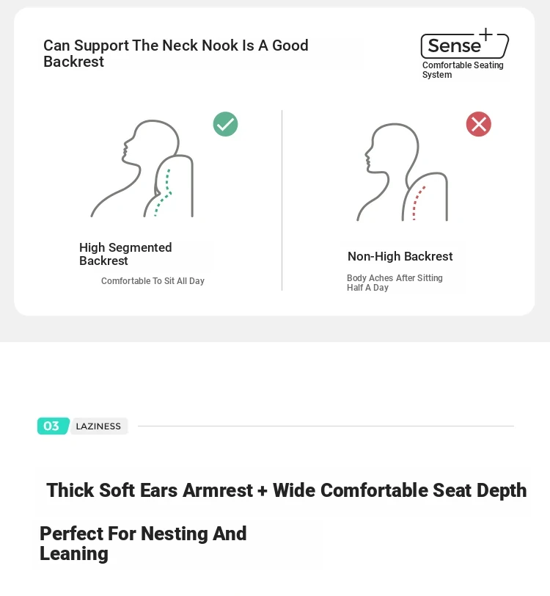Image resolution: width=550 pixels, height=596 pixels.
Task: Click the teal 03 badge
Action: (x=54, y=426)
